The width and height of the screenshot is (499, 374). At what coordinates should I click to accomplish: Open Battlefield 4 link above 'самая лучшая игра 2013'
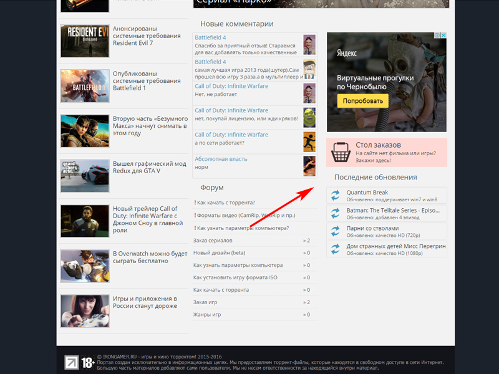[x=210, y=62]
